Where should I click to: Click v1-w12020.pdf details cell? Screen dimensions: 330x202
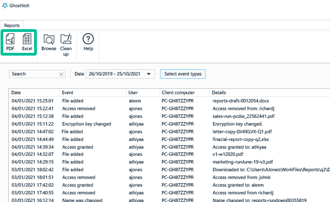pos(228,154)
